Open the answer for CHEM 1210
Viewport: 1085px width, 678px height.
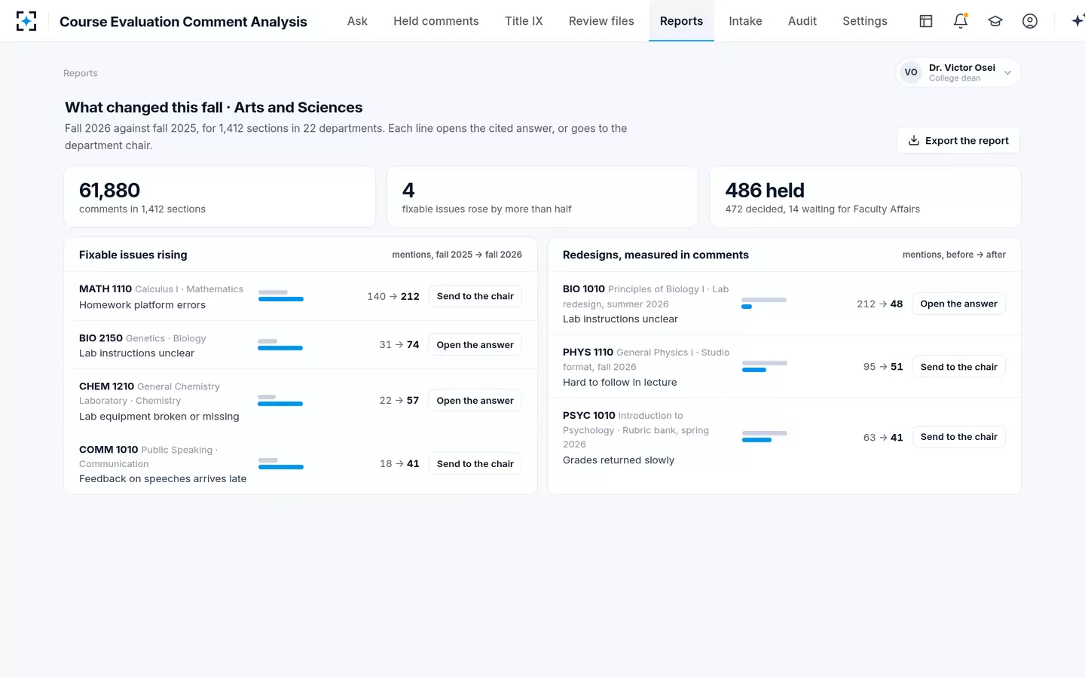(x=475, y=401)
